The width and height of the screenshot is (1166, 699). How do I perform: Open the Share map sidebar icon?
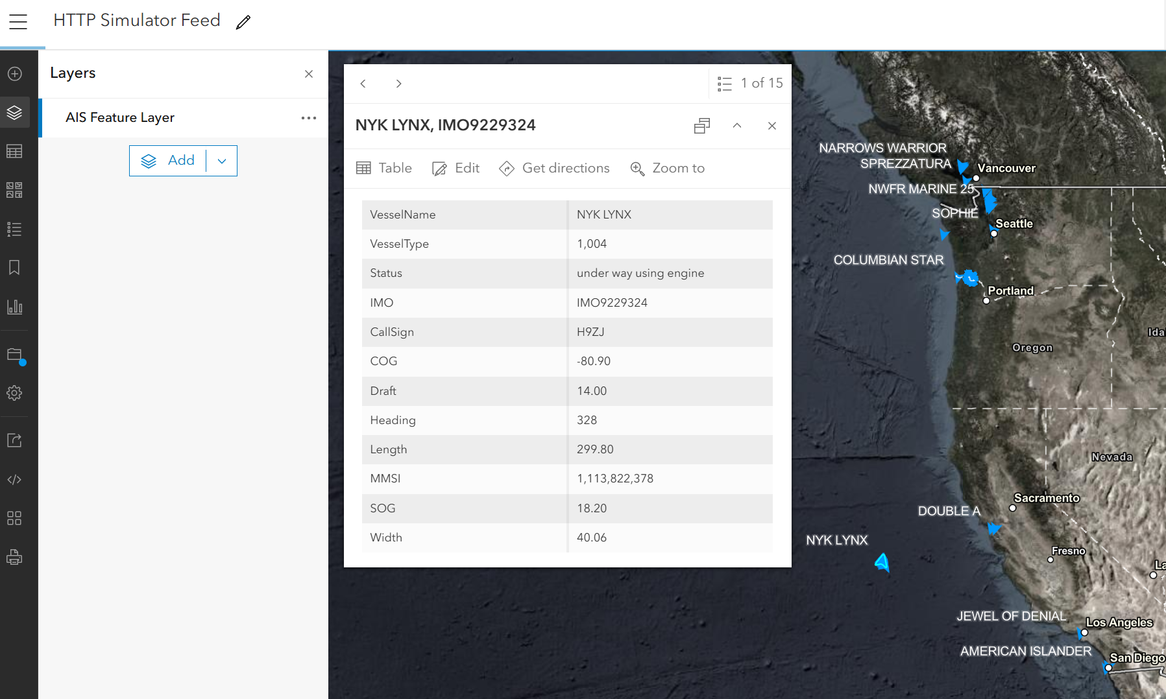tap(14, 440)
